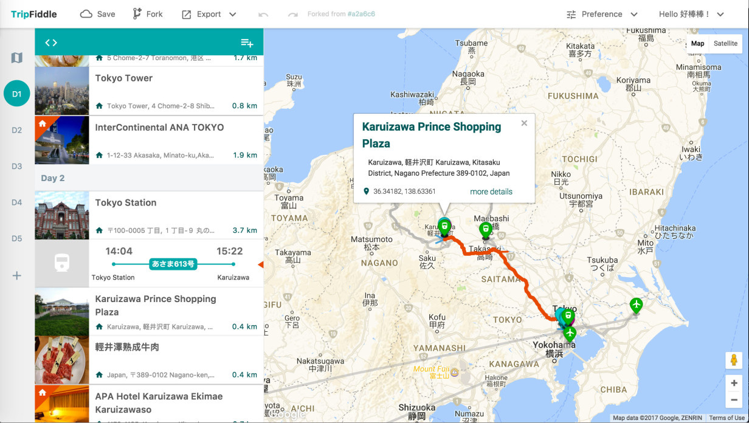Add a new day with plus icon
Screen dimensions: 749x423
[17, 275]
